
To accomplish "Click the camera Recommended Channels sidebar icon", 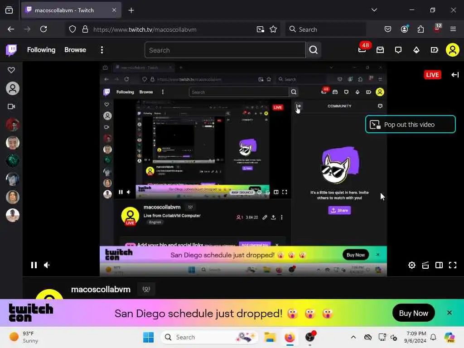I will (x=11, y=106).
